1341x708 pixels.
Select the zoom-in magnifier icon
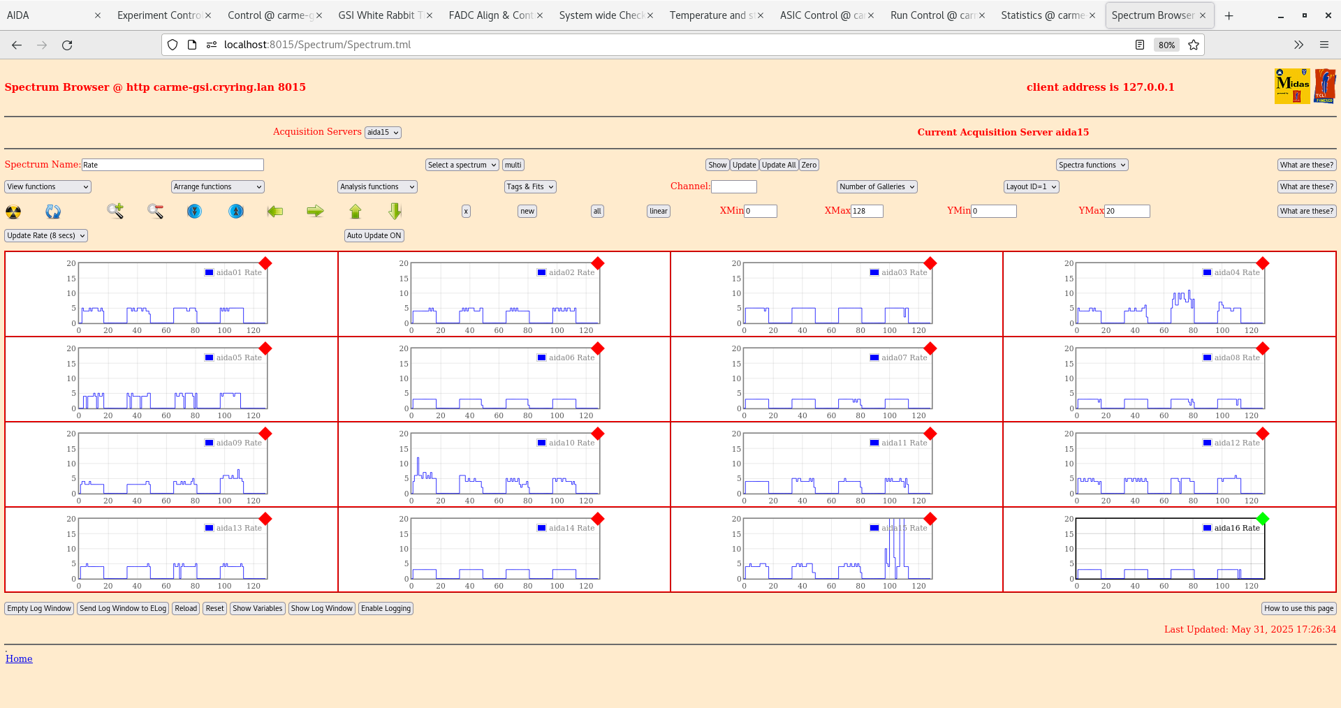pyautogui.click(x=115, y=212)
